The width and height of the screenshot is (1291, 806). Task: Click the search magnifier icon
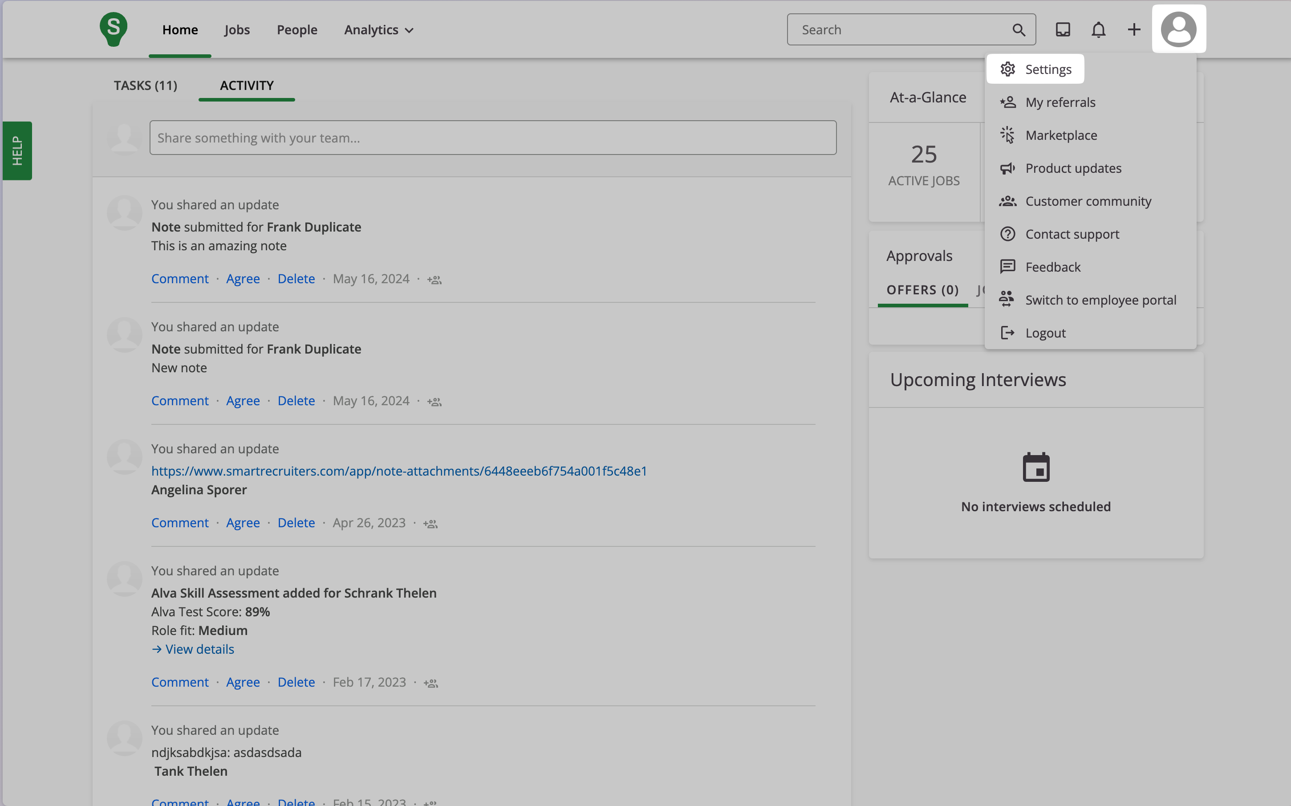[1018, 30]
